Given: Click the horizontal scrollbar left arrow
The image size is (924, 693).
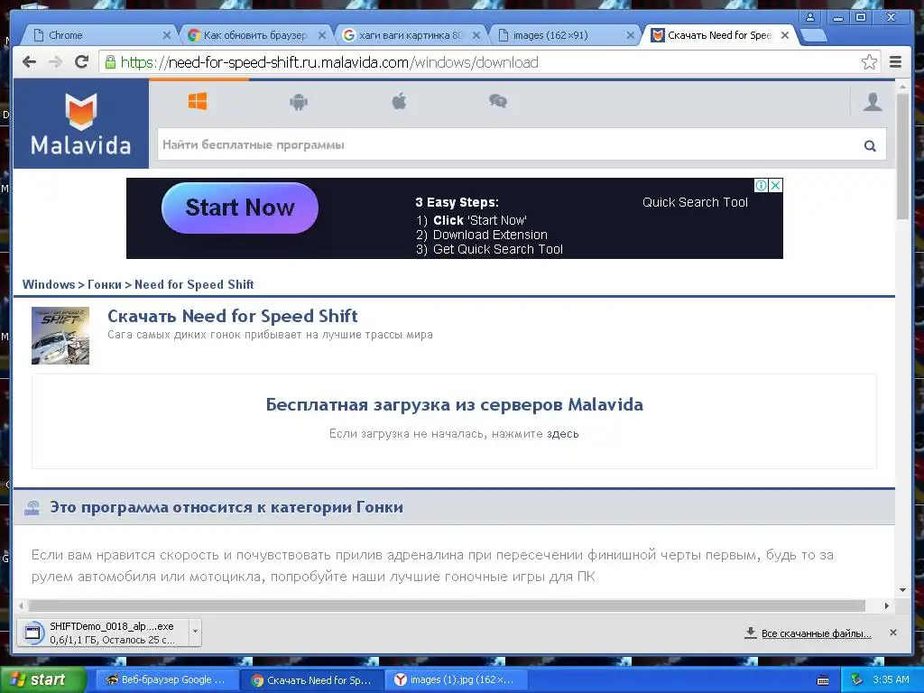Looking at the screenshot, I should (x=22, y=605).
